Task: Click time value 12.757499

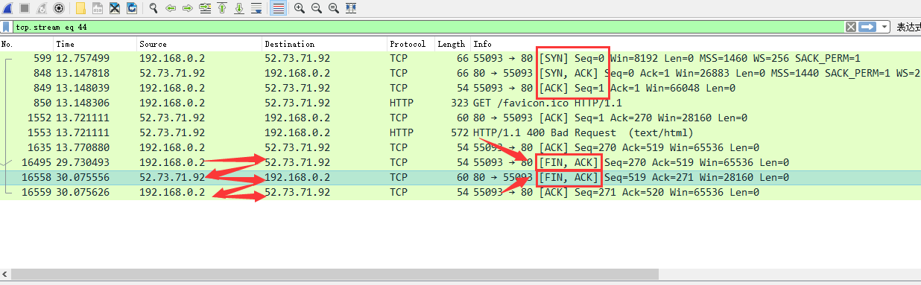Action: 83,57
